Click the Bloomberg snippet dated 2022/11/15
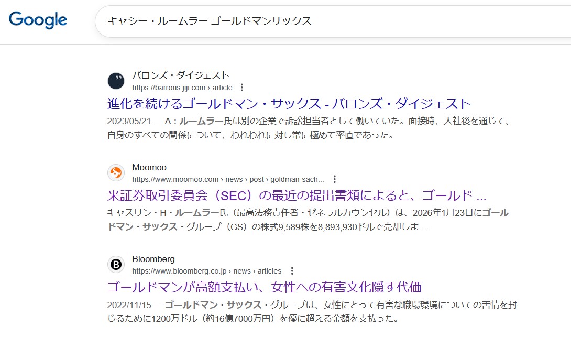The height and width of the screenshot is (337, 571). coord(312,311)
